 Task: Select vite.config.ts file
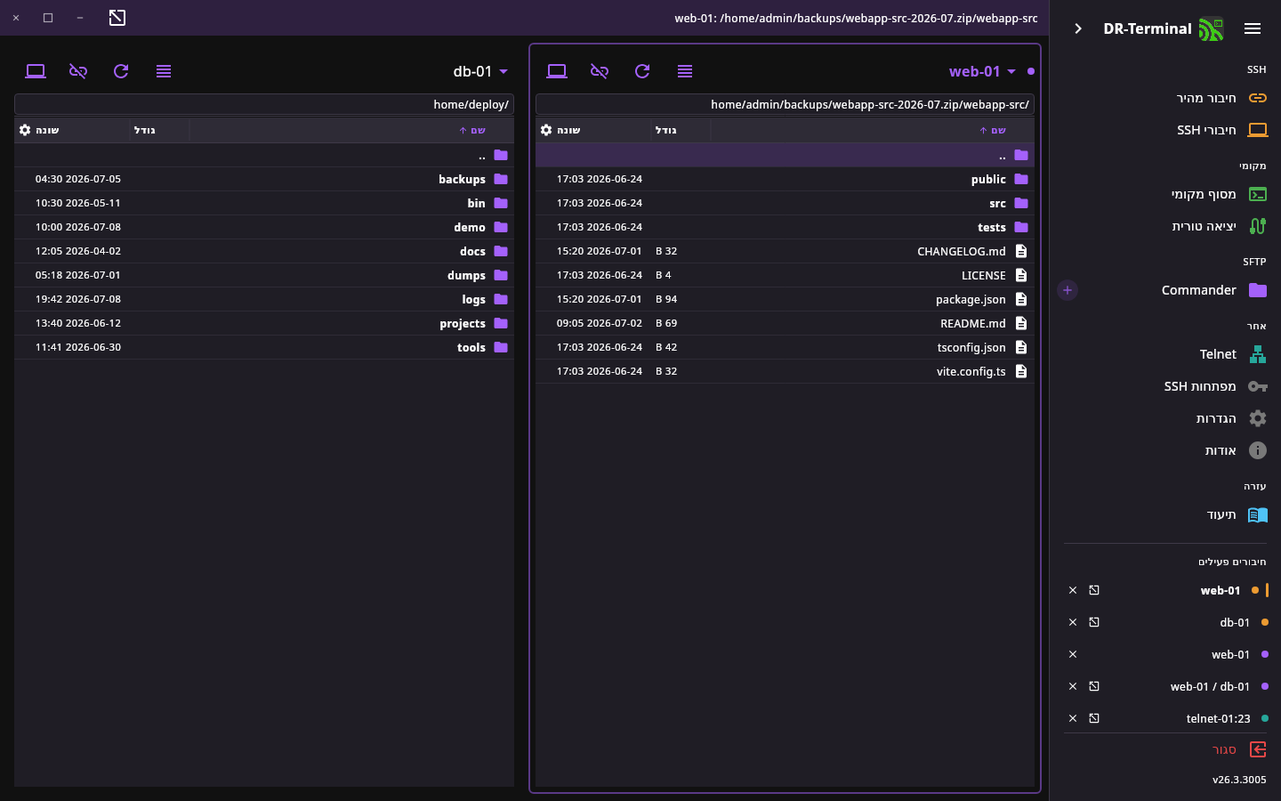(785, 371)
